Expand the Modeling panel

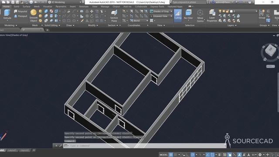pyautogui.click(x=10, y=25)
